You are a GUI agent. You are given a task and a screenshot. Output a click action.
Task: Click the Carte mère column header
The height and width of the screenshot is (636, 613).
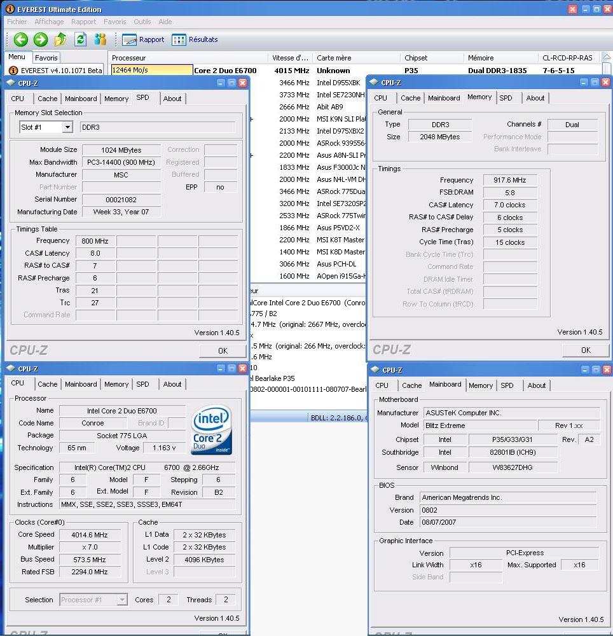coord(356,58)
